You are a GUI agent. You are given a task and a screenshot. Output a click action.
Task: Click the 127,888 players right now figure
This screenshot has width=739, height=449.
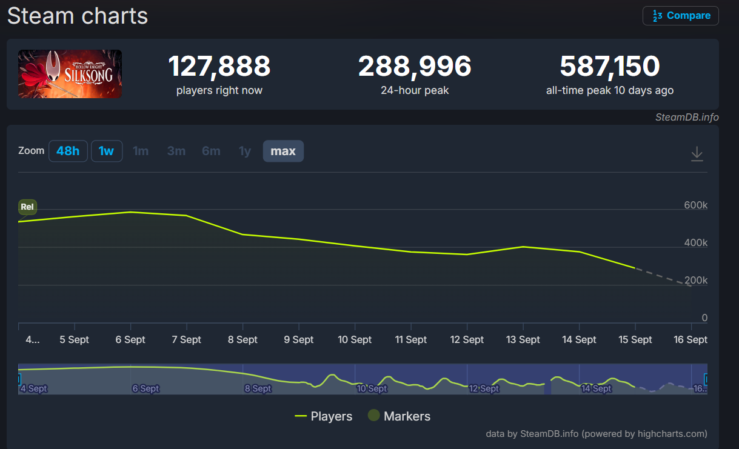[219, 67]
